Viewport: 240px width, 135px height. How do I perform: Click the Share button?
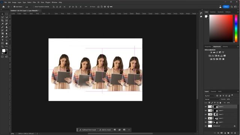(x=226, y=7)
